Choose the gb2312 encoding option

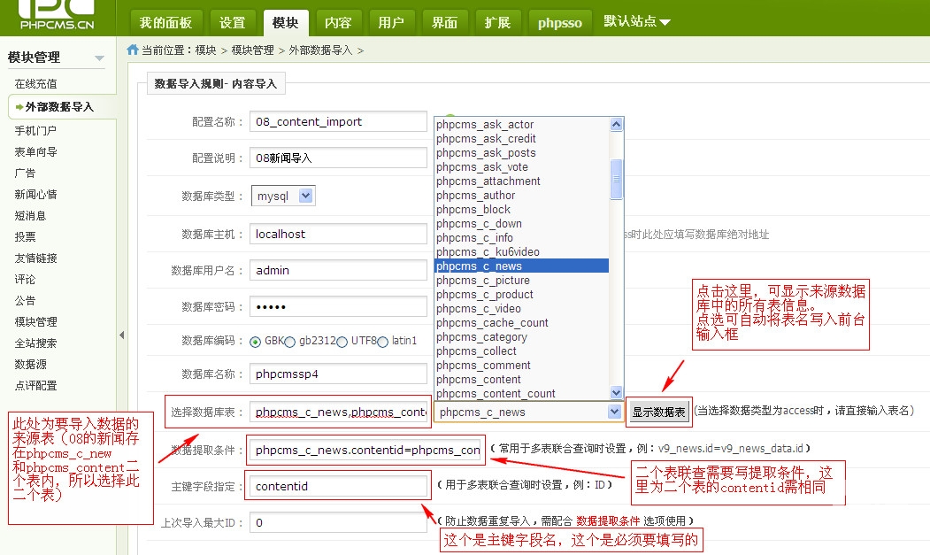[289, 342]
